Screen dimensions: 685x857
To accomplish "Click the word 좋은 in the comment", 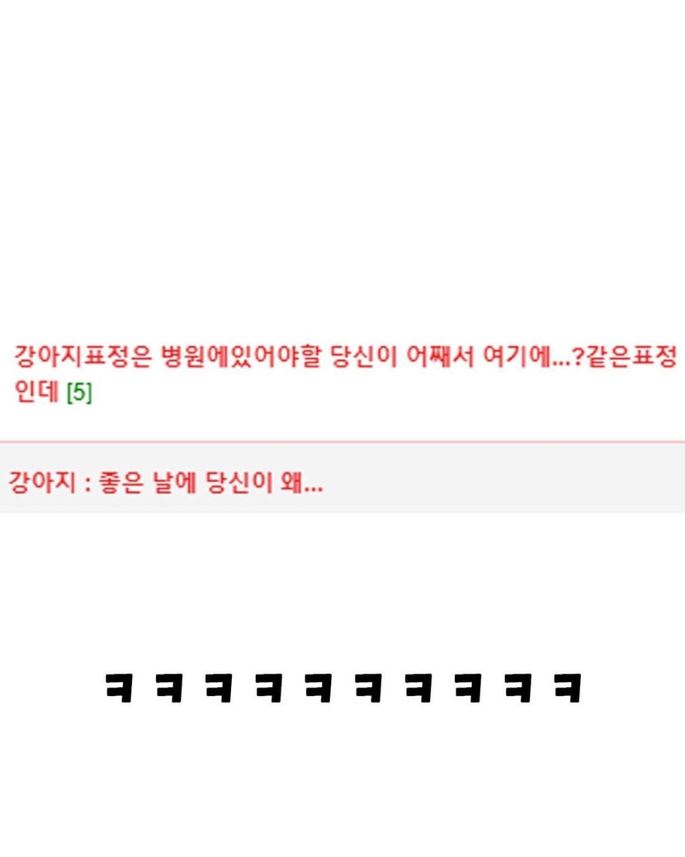I will pos(120,482).
